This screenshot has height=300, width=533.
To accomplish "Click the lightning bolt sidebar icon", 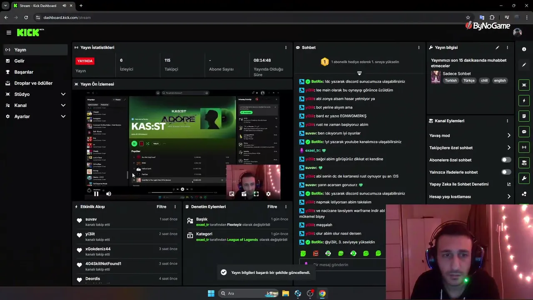I will click(x=524, y=100).
